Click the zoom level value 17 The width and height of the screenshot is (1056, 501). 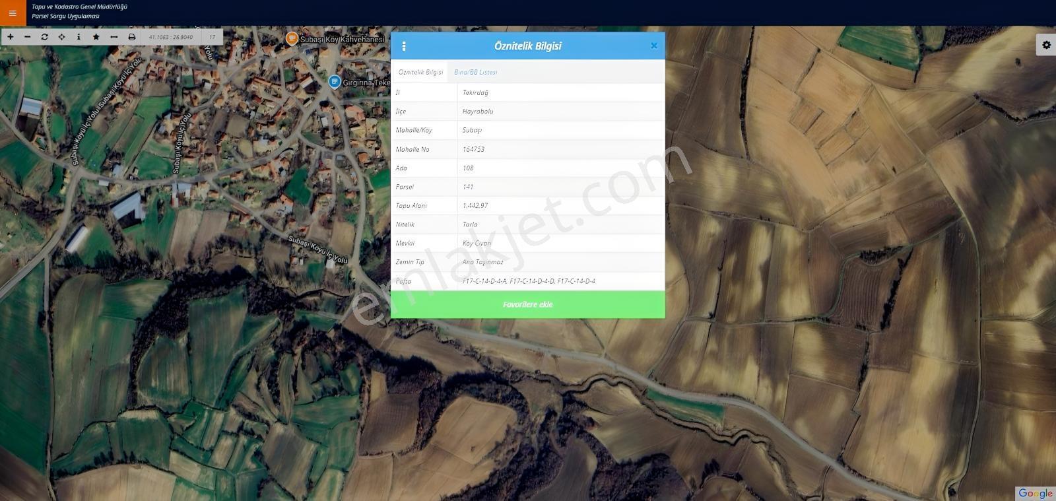click(212, 37)
